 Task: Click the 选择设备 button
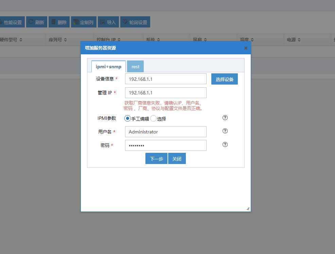[x=225, y=79]
